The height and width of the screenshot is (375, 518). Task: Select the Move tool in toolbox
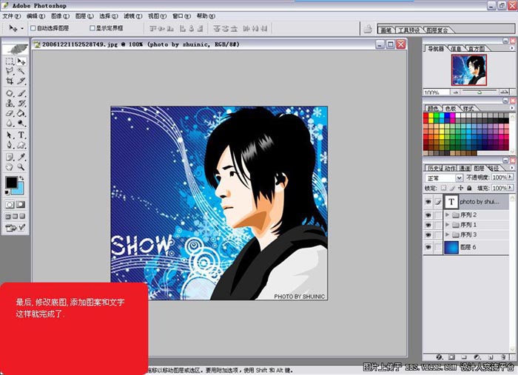click(21, 61)
